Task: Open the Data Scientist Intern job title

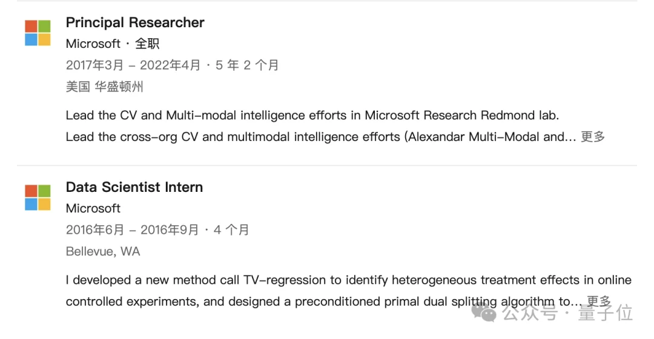Action: pos(134,187)
